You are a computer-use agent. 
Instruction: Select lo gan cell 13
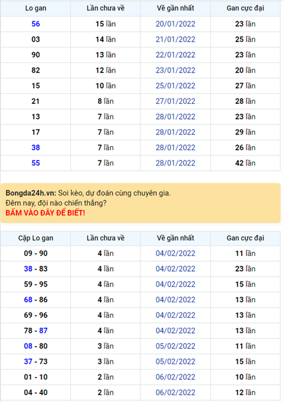tap(35, 117)
